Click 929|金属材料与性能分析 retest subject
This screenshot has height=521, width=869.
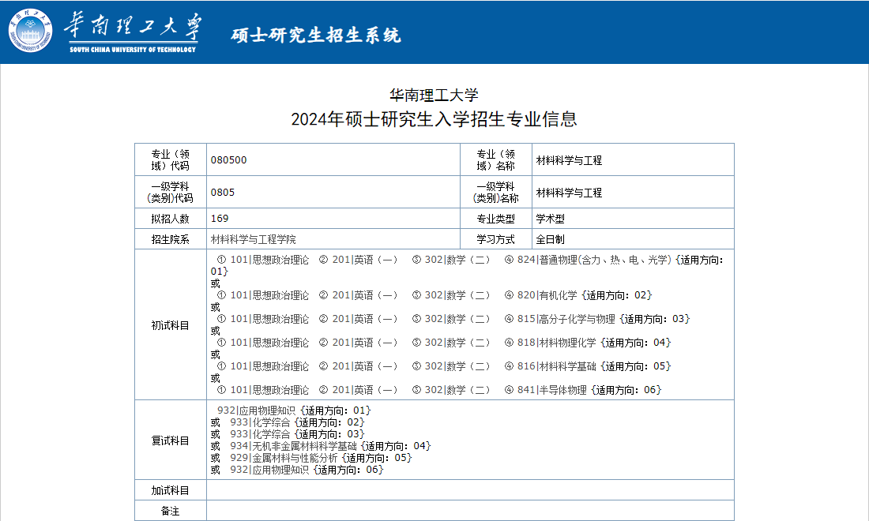[x=284, y=458]
